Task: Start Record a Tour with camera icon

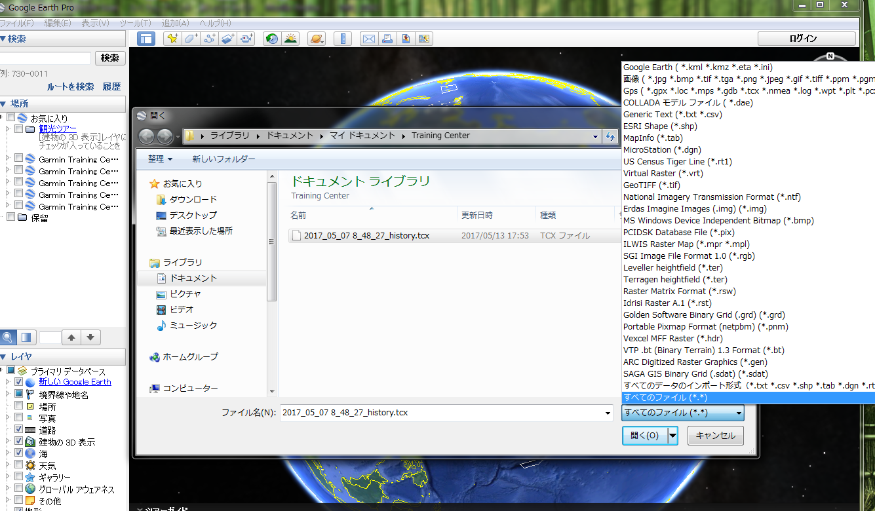Action: (246, 39)
